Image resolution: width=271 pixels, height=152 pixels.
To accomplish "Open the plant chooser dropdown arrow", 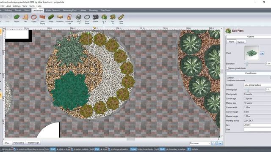I will [x=262, y=53].
